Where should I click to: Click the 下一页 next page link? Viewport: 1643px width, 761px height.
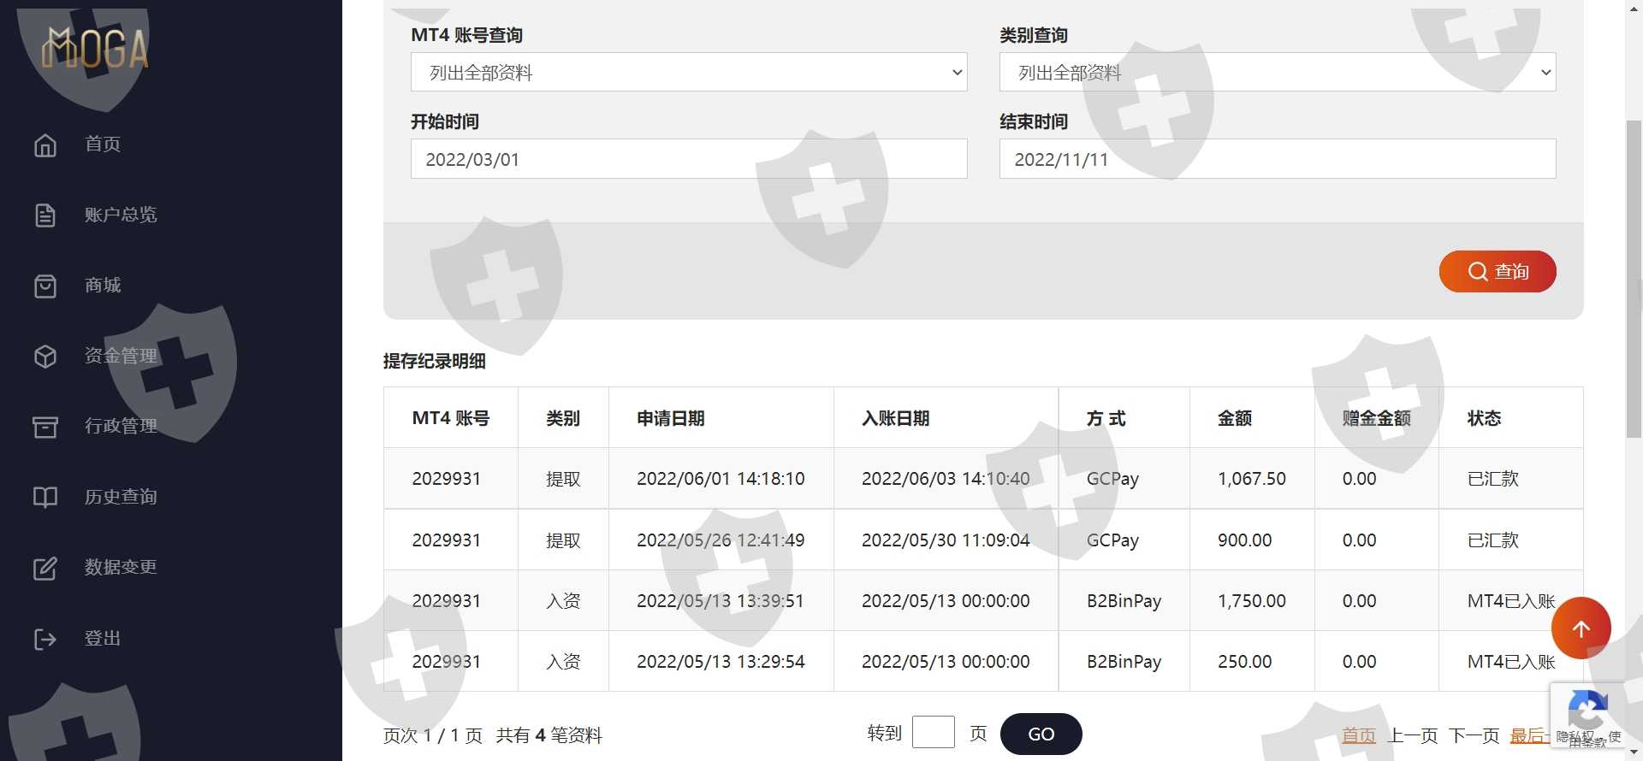pos(1474,735)
